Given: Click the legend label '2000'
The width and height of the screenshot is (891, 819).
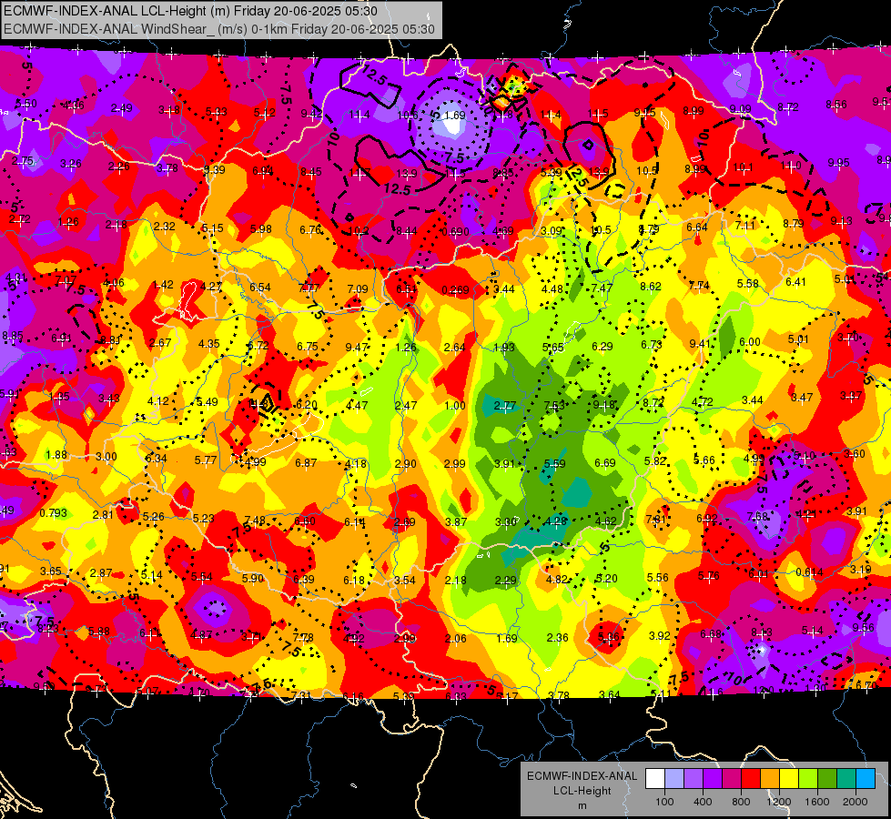Looking at the screenshot, I should click(x=856, y=802).
